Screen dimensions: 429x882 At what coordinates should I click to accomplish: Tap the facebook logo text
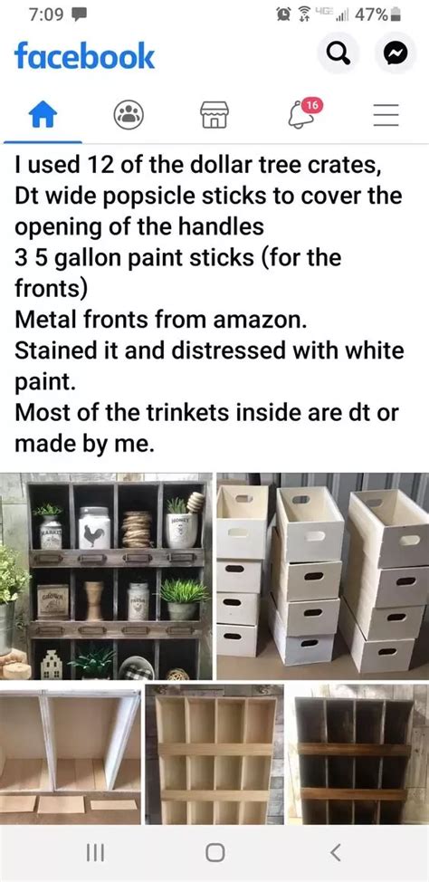pyautogui.click(x=84, y=55)
